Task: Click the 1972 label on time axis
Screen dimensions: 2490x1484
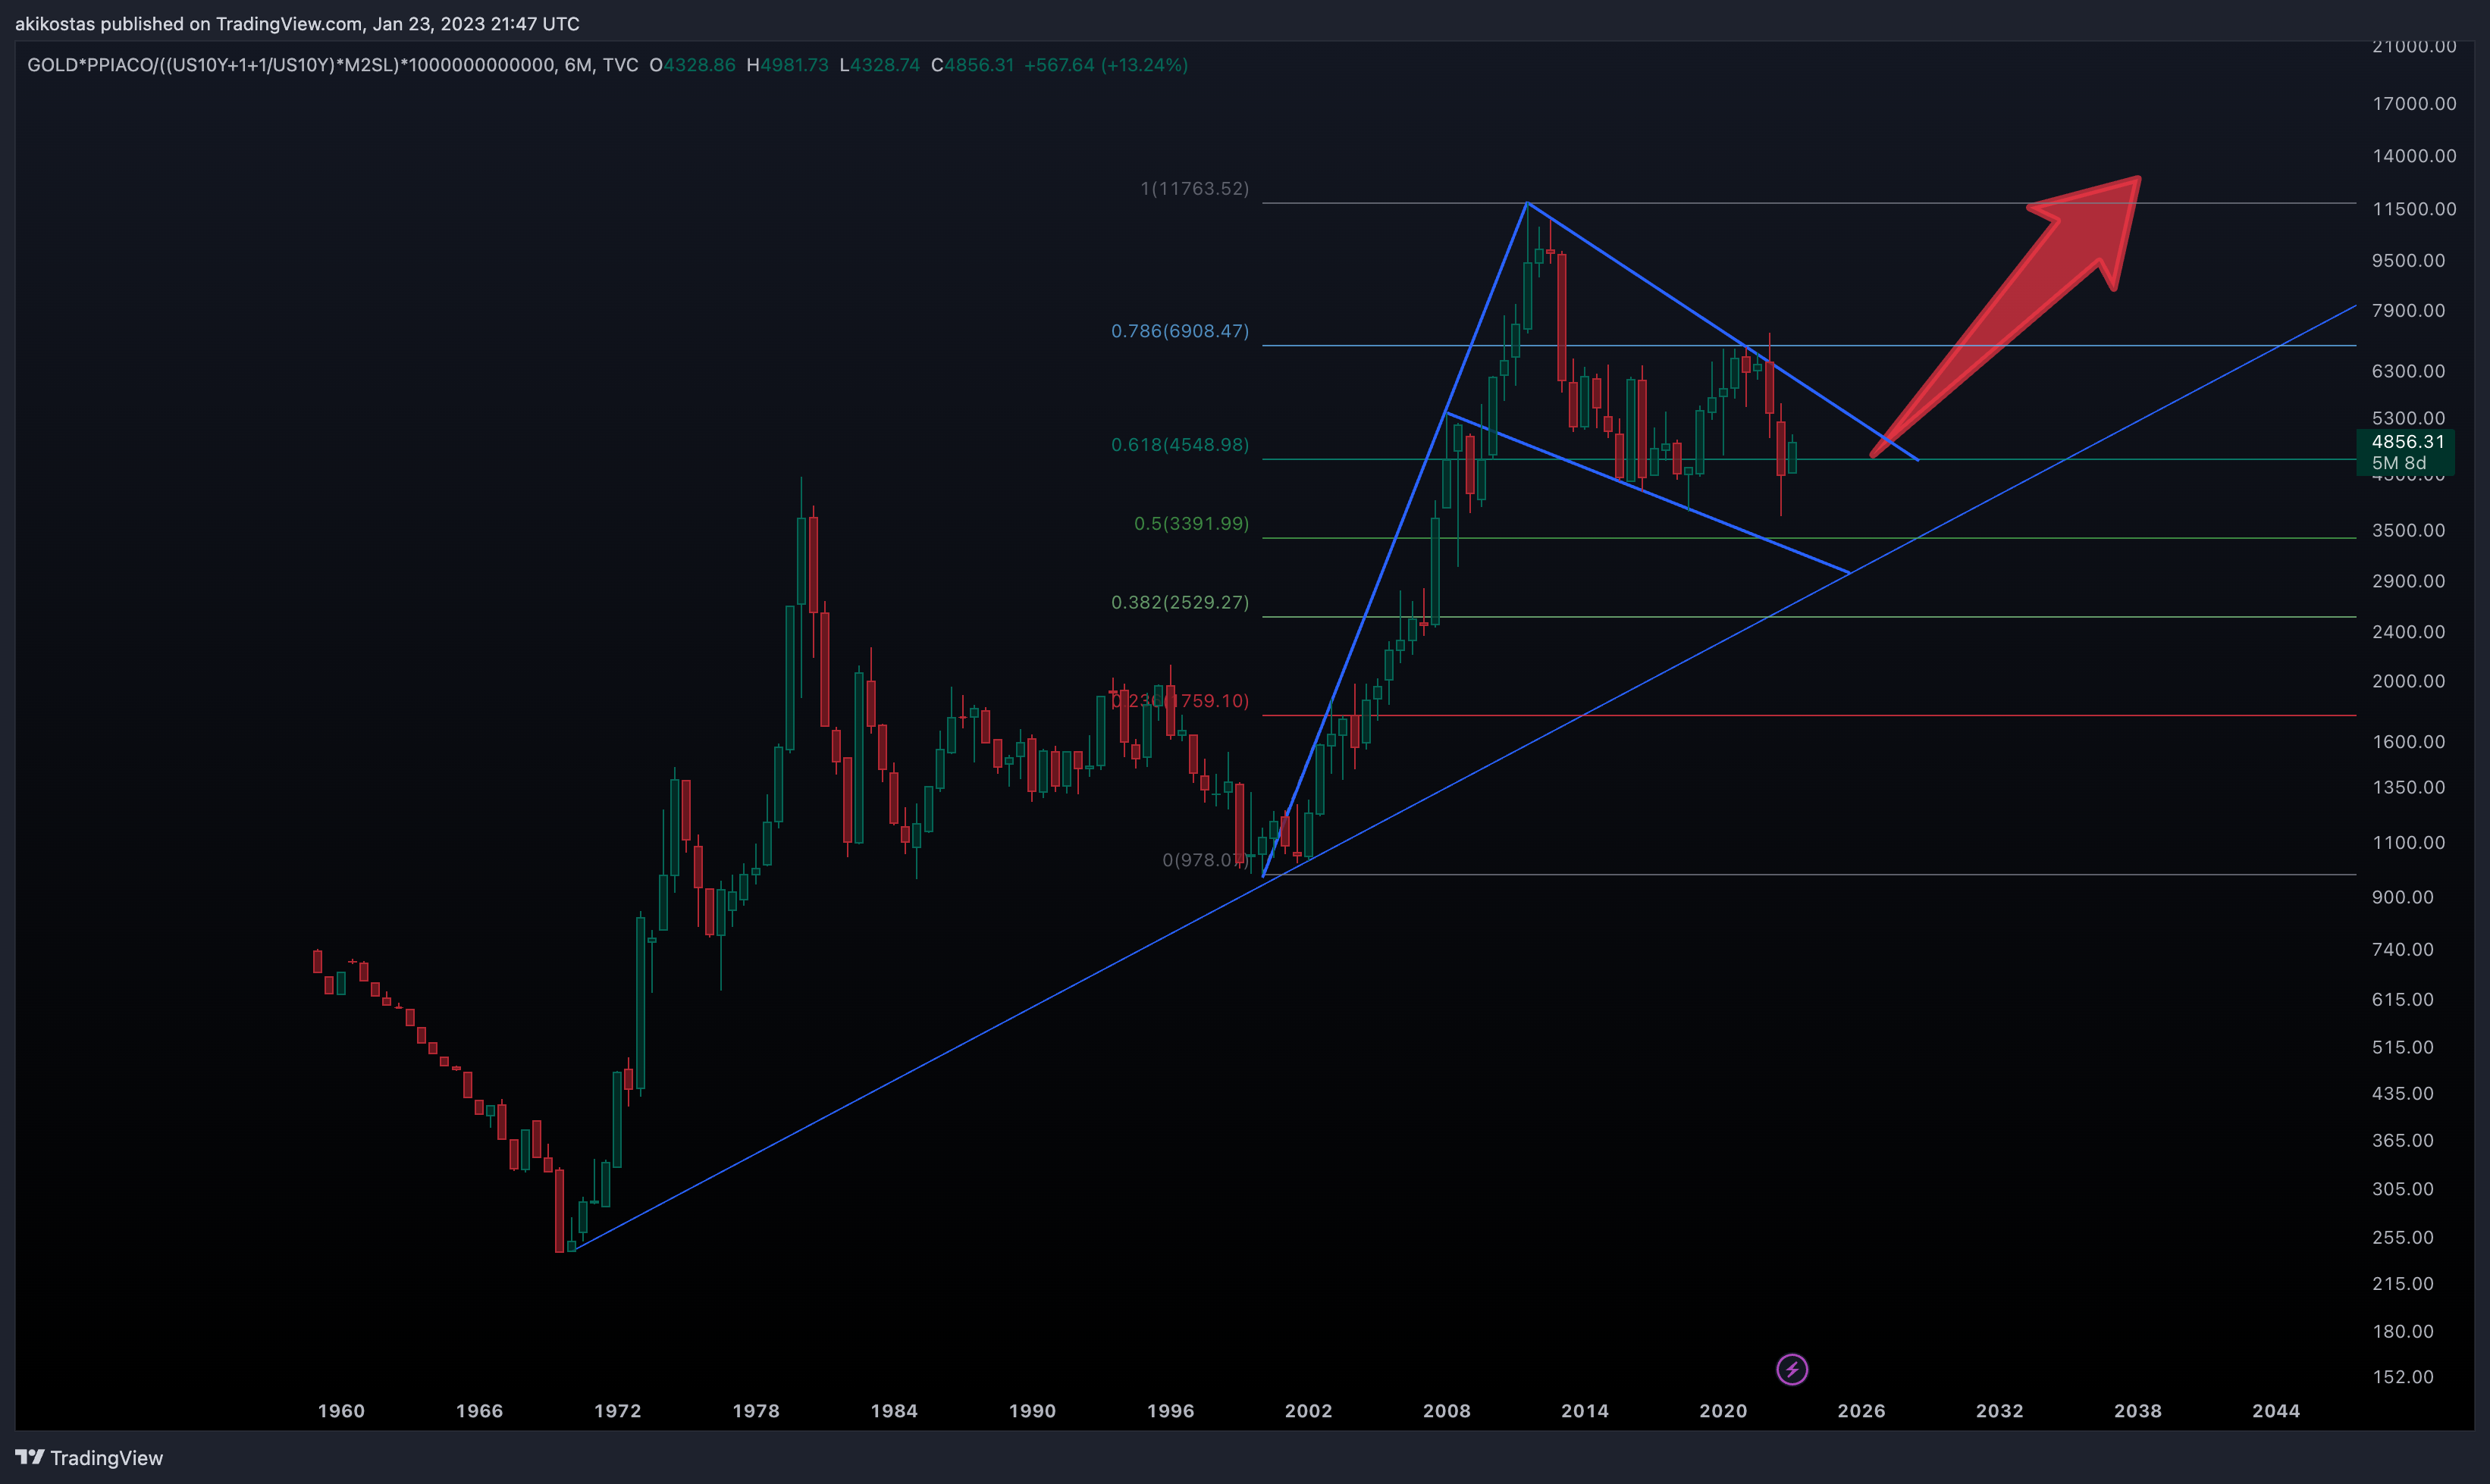Action: 617,1411
